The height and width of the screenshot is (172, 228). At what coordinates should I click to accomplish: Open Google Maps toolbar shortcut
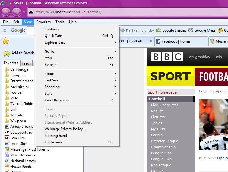click(x=202, y=30)
